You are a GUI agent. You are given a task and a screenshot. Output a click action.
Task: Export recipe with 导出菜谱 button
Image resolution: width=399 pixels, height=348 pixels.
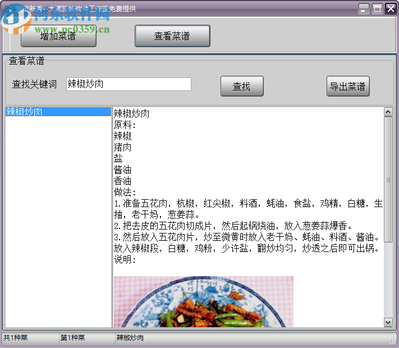pos(348,86)
